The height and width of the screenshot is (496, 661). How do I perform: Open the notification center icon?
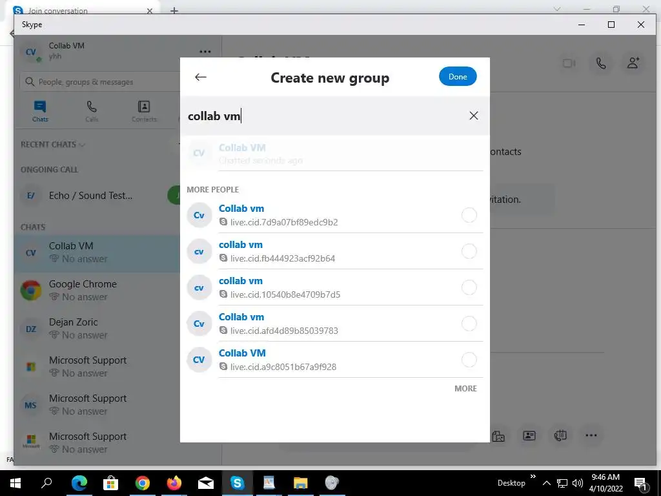coord(640,483)
